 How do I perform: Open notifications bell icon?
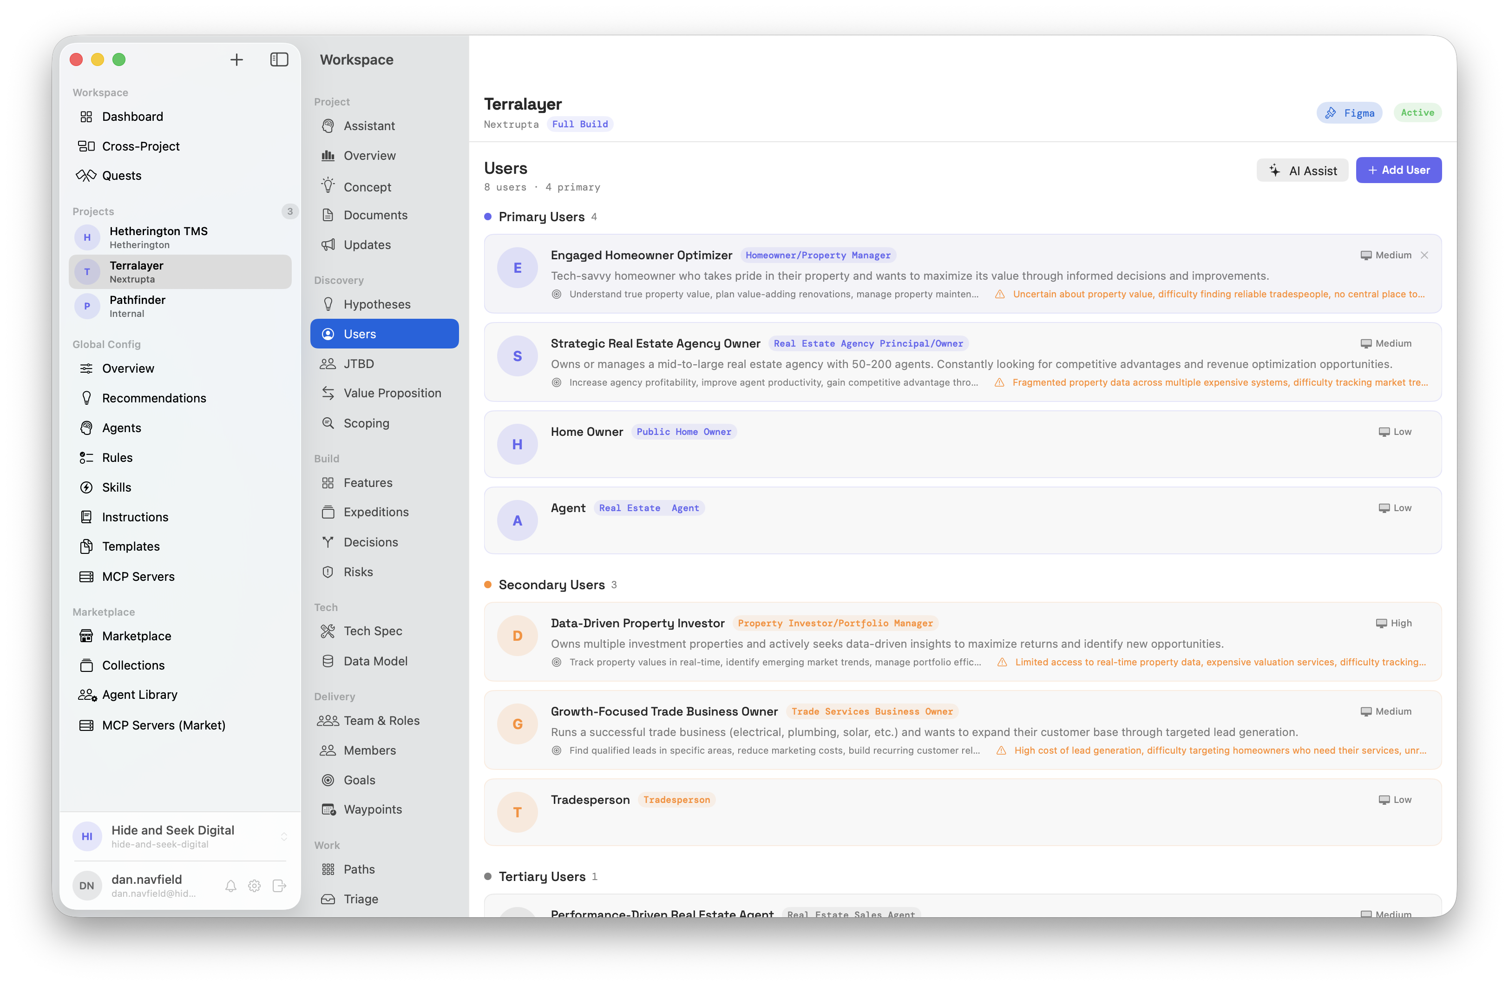click(231, 886)
